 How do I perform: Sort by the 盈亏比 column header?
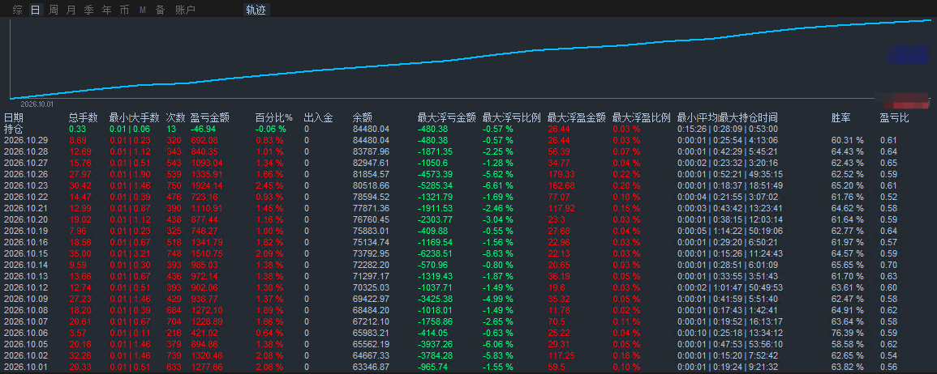tap(895, 117)
